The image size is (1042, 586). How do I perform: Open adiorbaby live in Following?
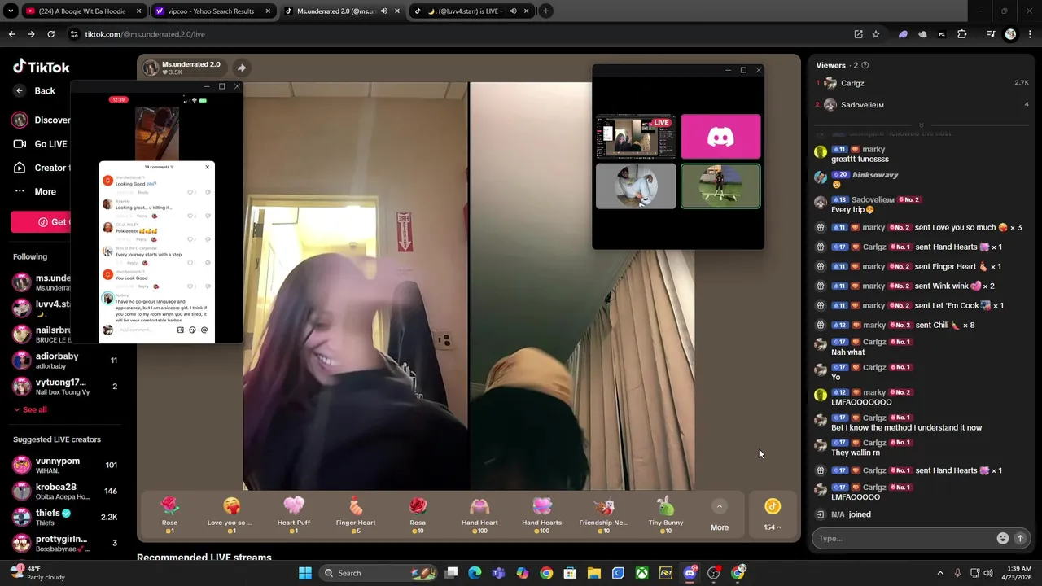[65, 361]
